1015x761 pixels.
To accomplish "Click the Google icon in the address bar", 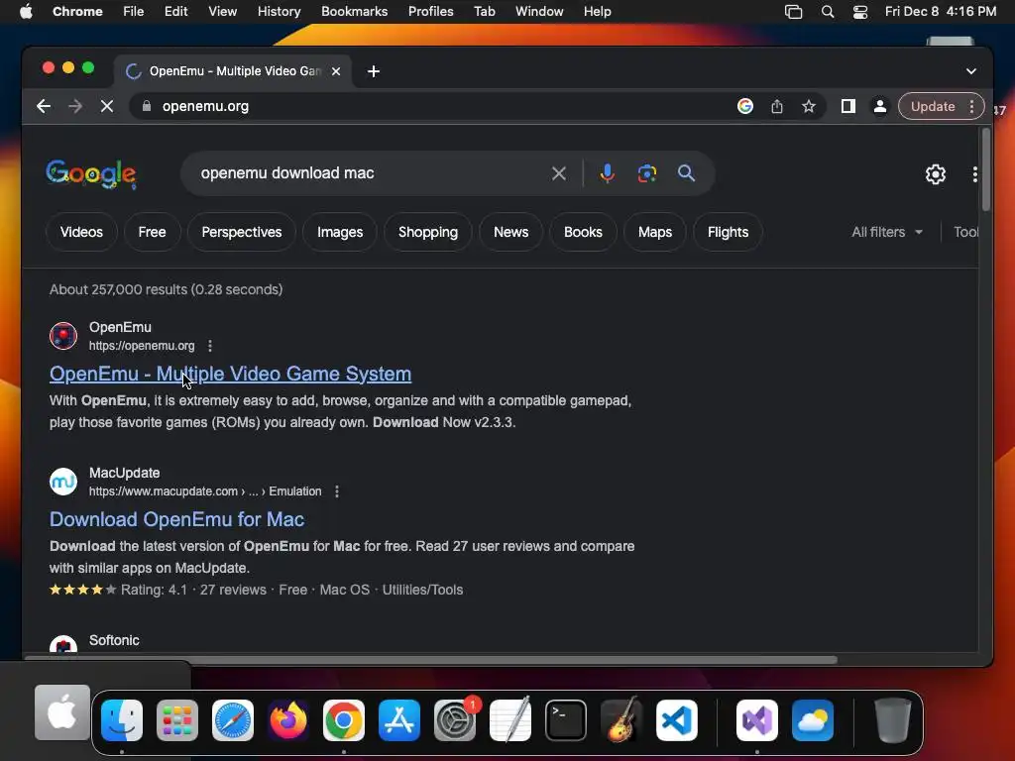I will [x=745, y=106].
